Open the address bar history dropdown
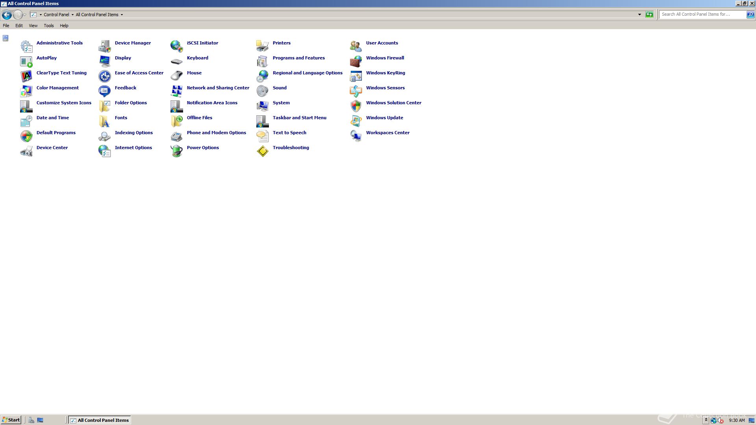Screen dimensions: 756x425 (639, 15)
